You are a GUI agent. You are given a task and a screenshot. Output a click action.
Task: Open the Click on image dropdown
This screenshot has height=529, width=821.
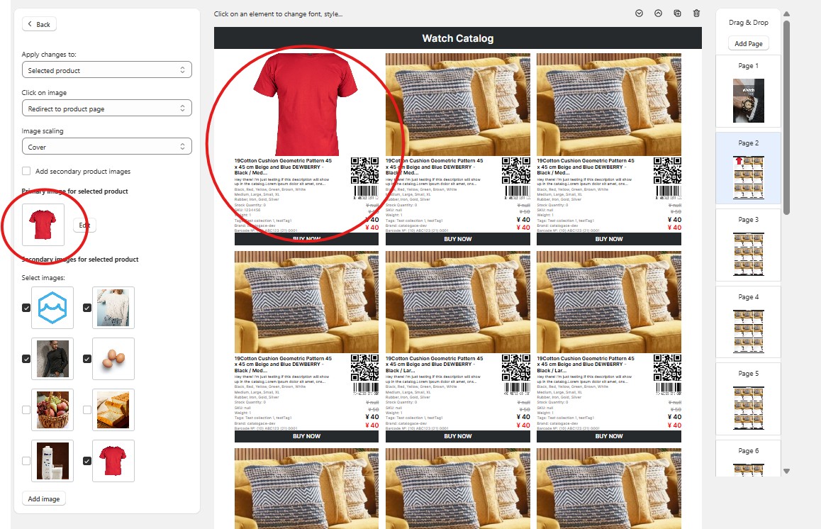coord(107,108)
